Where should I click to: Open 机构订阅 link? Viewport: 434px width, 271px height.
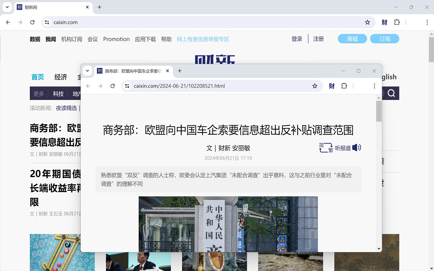pos(72,39)
